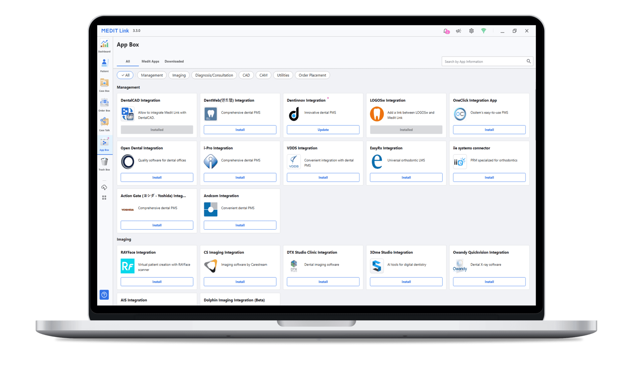Click the search magnifier icon
The image size is (639, 378).
coord(529,61)
